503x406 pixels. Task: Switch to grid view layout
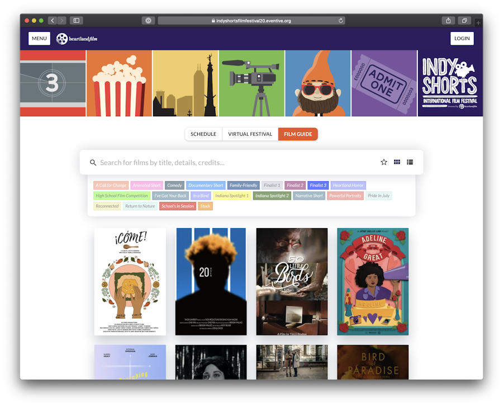tap(397, 162)
